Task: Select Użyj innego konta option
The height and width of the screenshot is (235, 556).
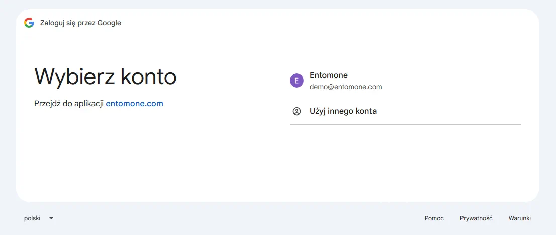Action: click(405, 111)
